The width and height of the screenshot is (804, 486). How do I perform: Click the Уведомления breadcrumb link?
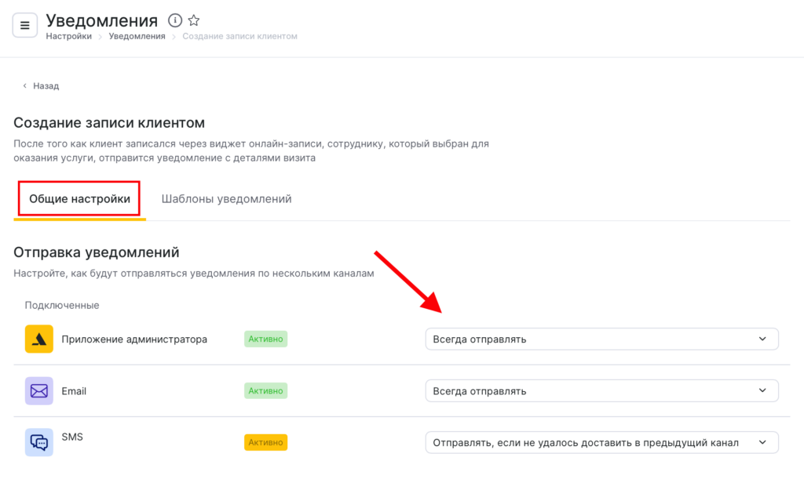137,36
